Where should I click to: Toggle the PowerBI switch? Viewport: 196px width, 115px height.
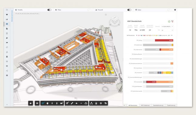[129, 10]
